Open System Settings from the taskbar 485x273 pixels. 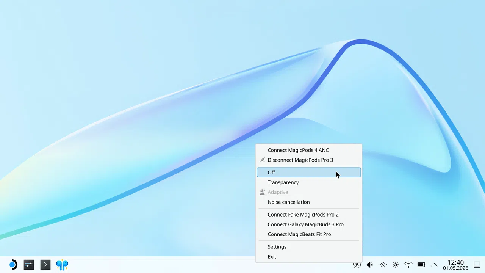(x=29, y=265)
